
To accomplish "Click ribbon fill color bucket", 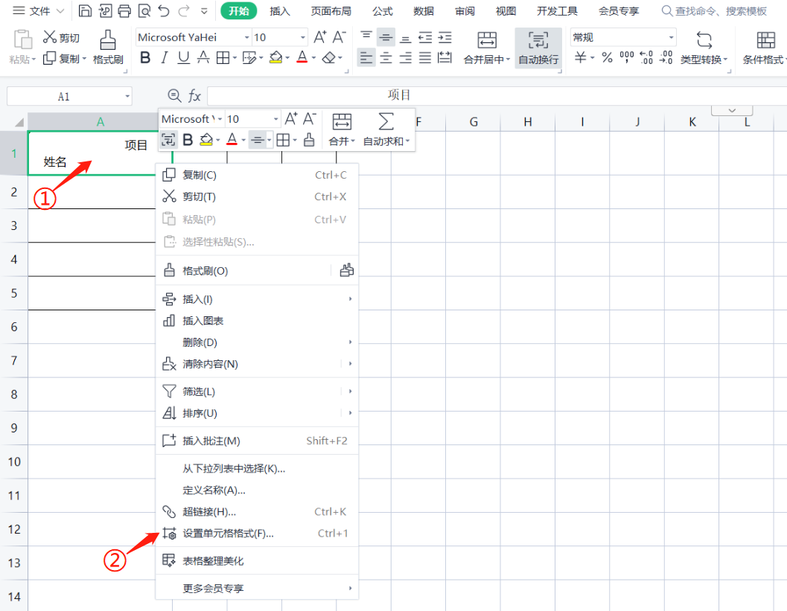I will coord(275,58).
